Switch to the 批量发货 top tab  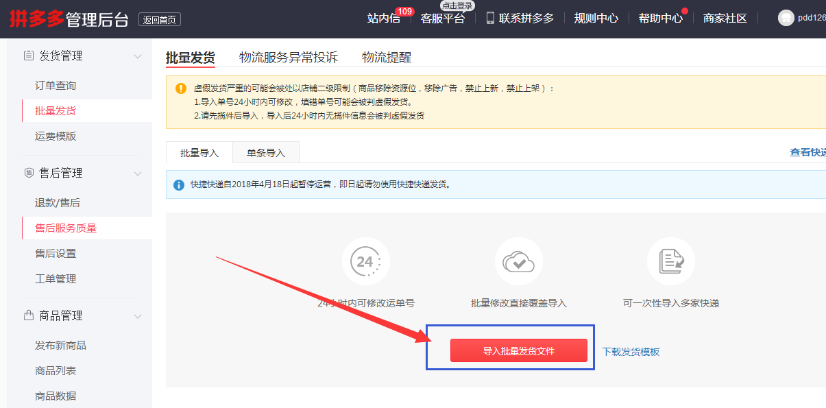[191, 58]
